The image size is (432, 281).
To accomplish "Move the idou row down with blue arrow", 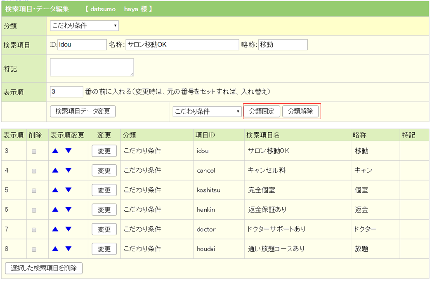I will 68,151.
